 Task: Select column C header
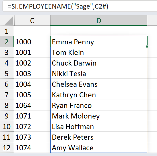(32, 21)
